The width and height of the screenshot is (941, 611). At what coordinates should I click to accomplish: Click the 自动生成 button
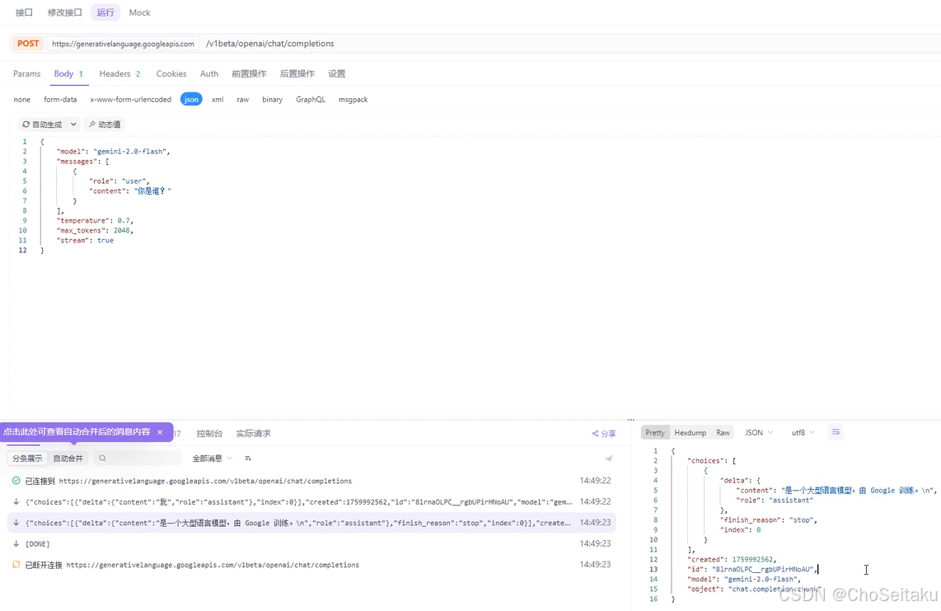(x=42, y=125)
